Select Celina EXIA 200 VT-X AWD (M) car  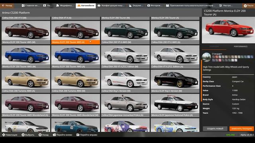[126, 33]
